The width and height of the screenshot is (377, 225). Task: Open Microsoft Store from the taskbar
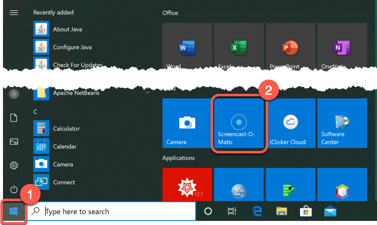click(x=306, y=211)
